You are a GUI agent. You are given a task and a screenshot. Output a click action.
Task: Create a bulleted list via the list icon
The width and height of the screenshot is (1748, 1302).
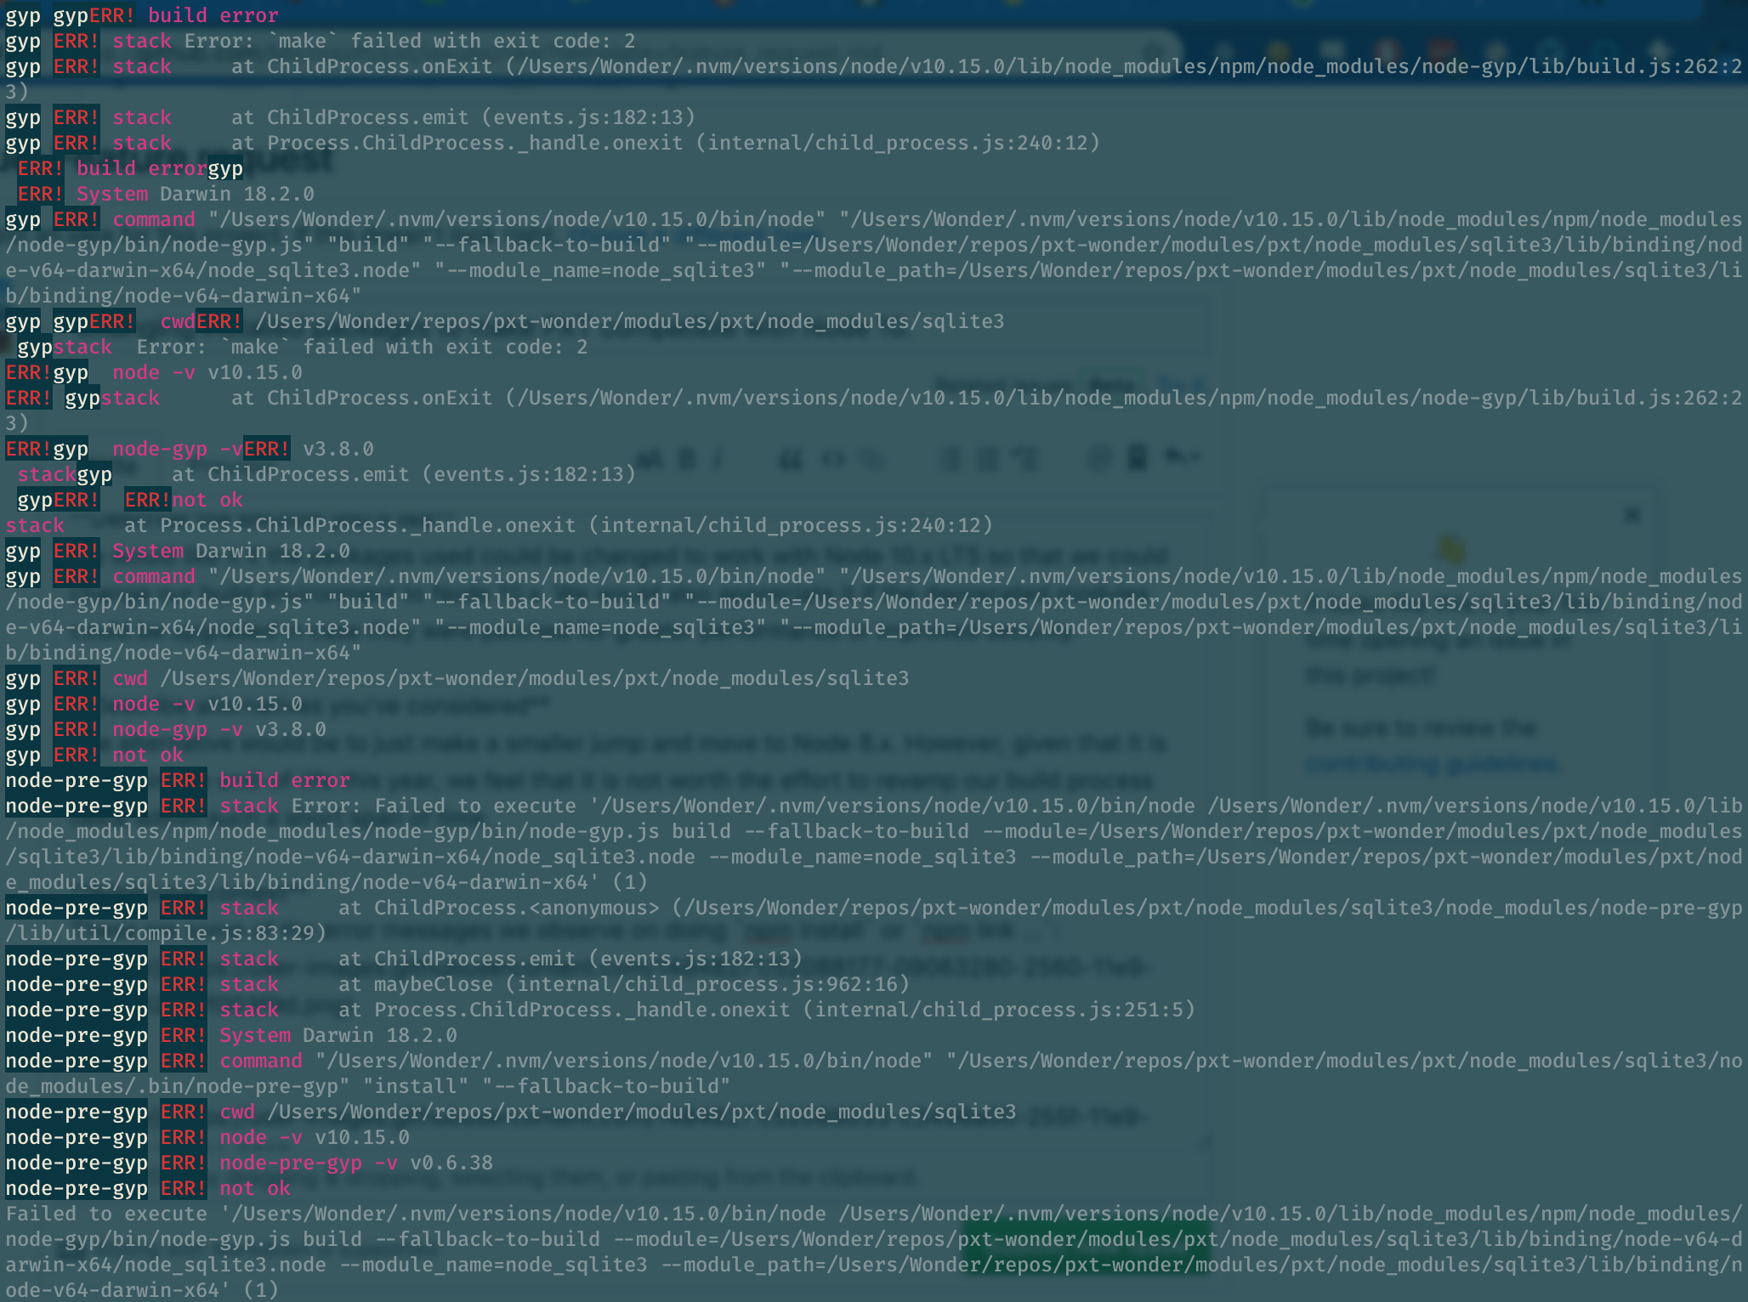pos(950,461)
